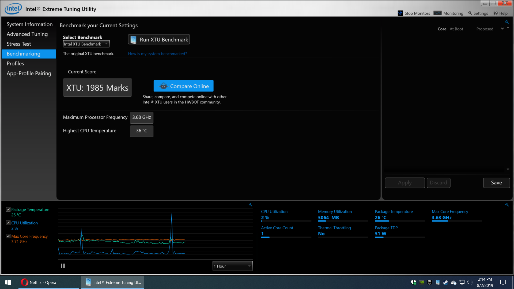Open the Advanced Tuning section
Image resolution: width=514 pixels, height=289 pixels.
point(27,34)
